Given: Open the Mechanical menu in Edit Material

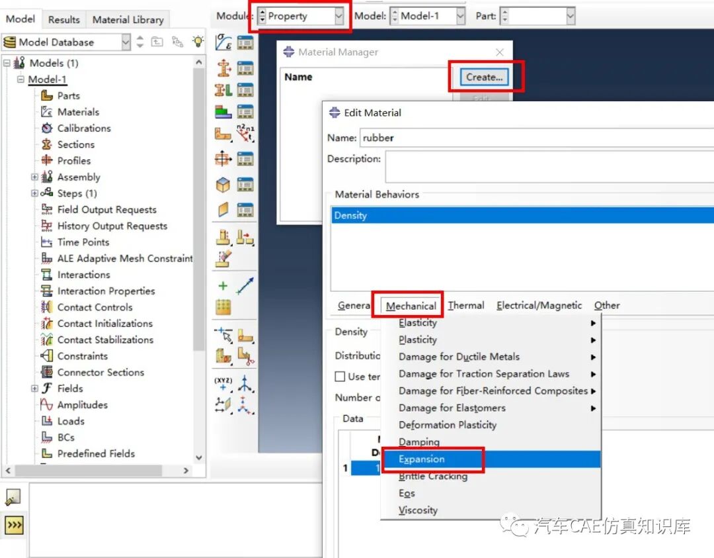Looking at the screenshot, I should [x=411, y=306].
